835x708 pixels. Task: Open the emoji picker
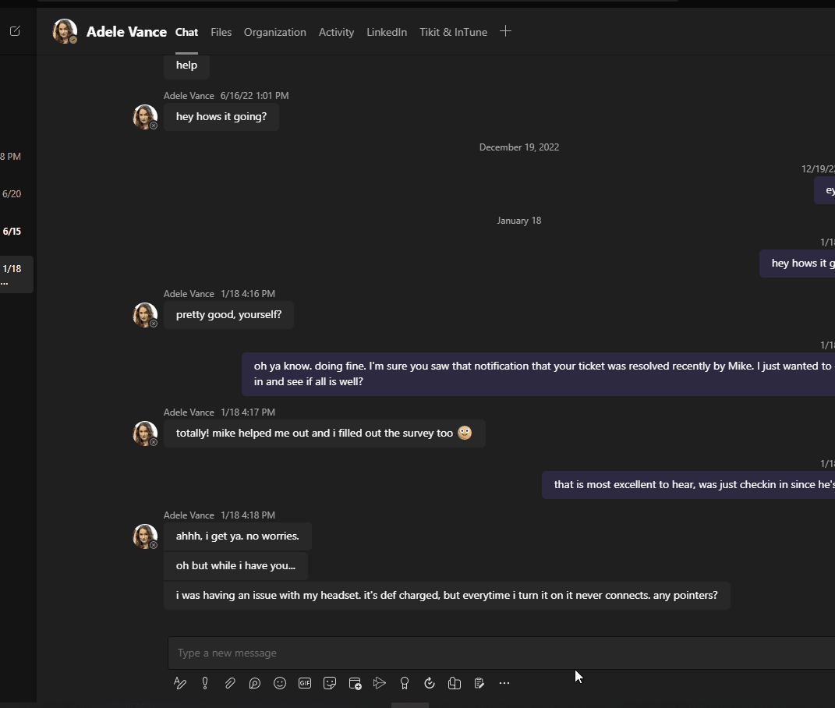coord(280,683)
